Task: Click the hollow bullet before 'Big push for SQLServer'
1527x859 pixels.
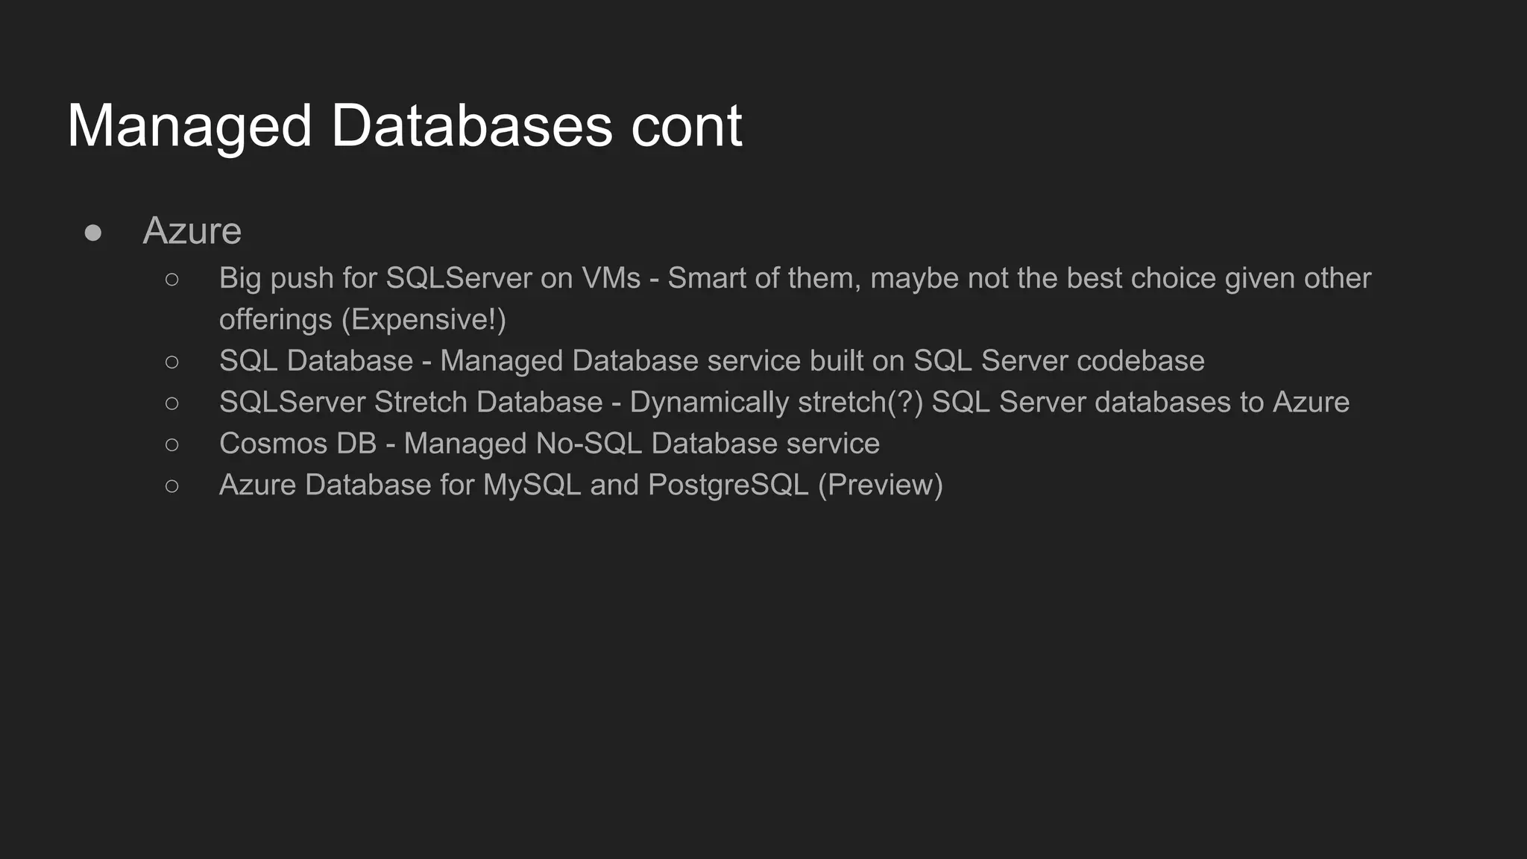Action: coord(172,280)
